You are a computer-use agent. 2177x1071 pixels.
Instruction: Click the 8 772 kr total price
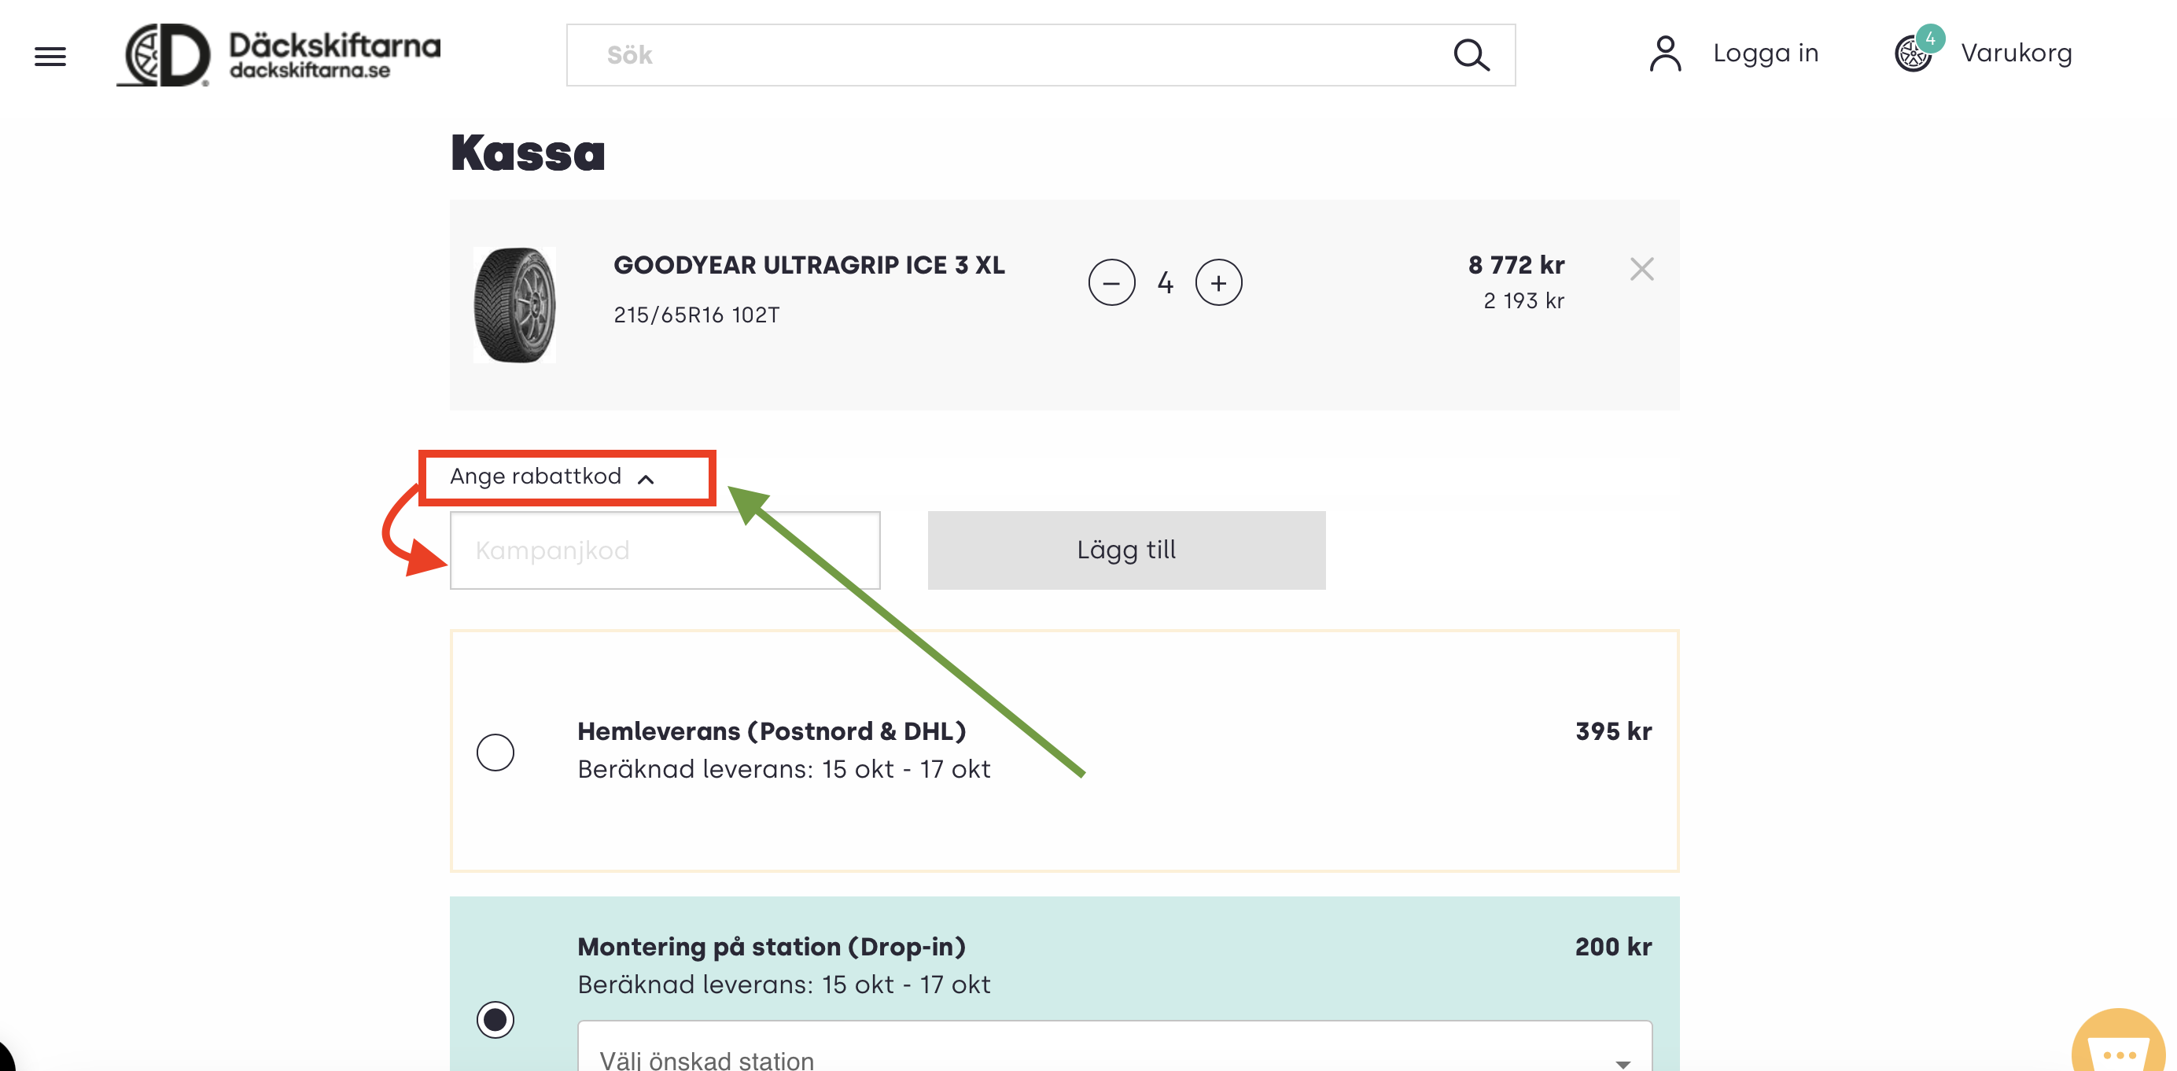coord(1516,265)
